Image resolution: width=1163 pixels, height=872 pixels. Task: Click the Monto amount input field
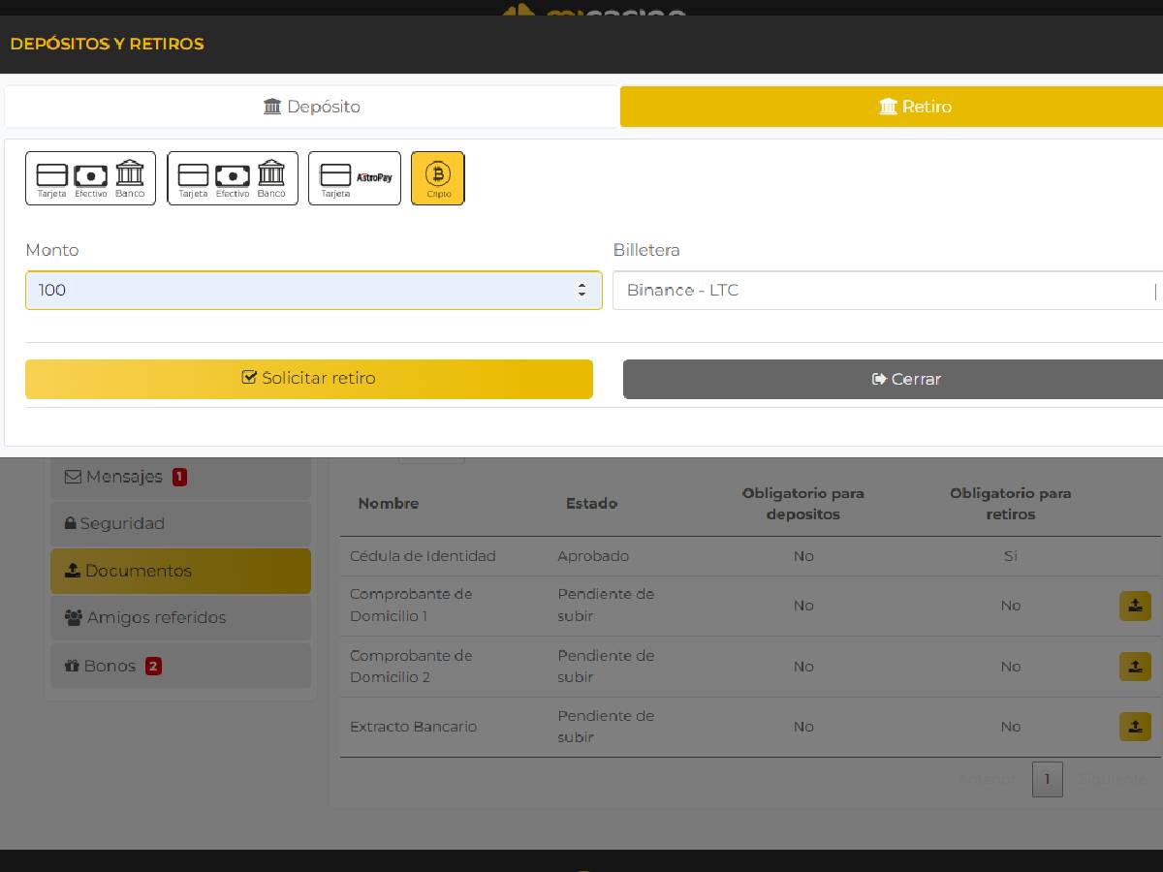point(300,291)
